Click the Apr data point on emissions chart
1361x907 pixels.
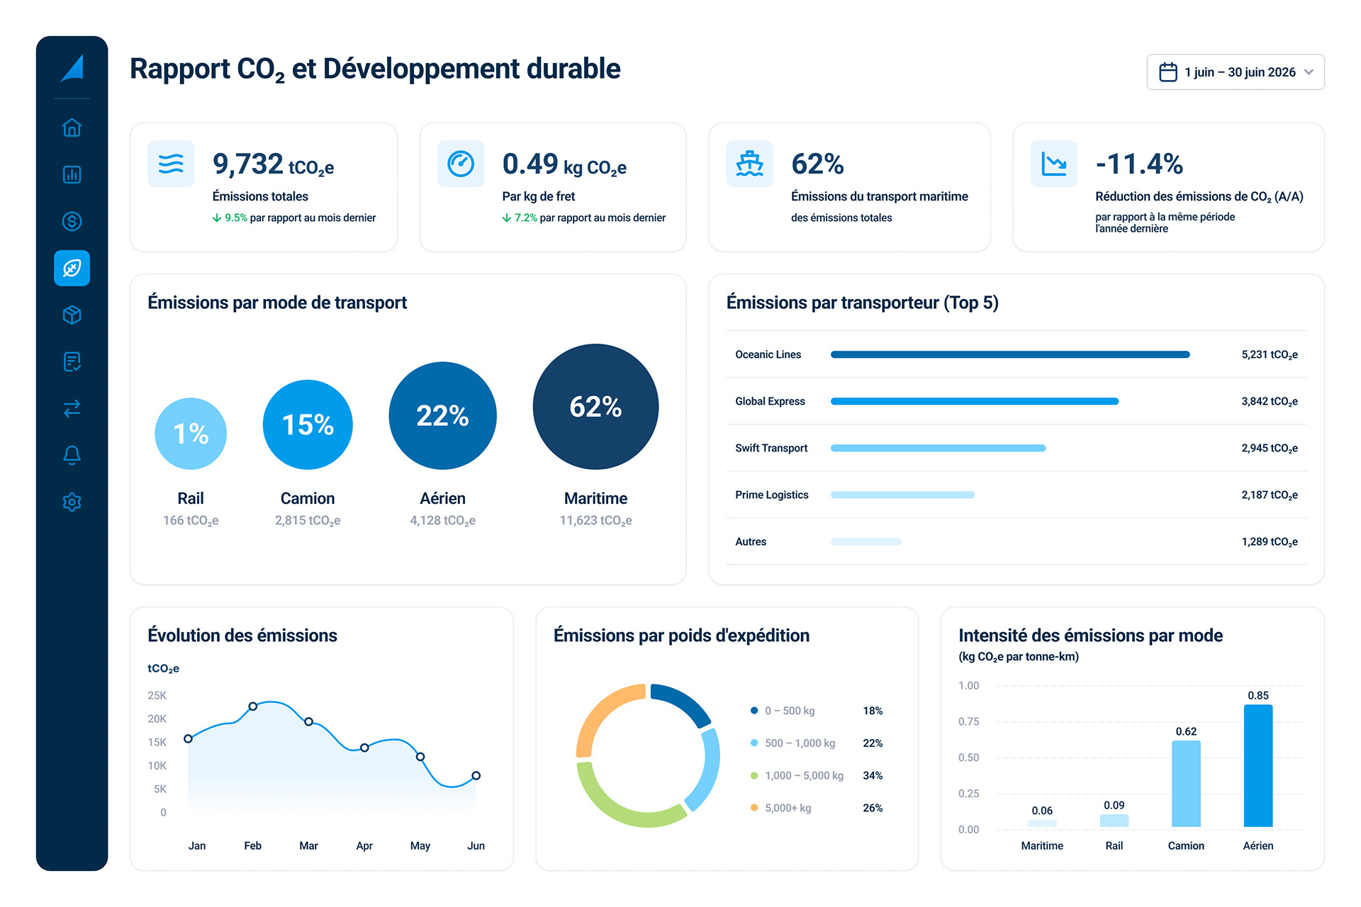[x=364, y=748]
